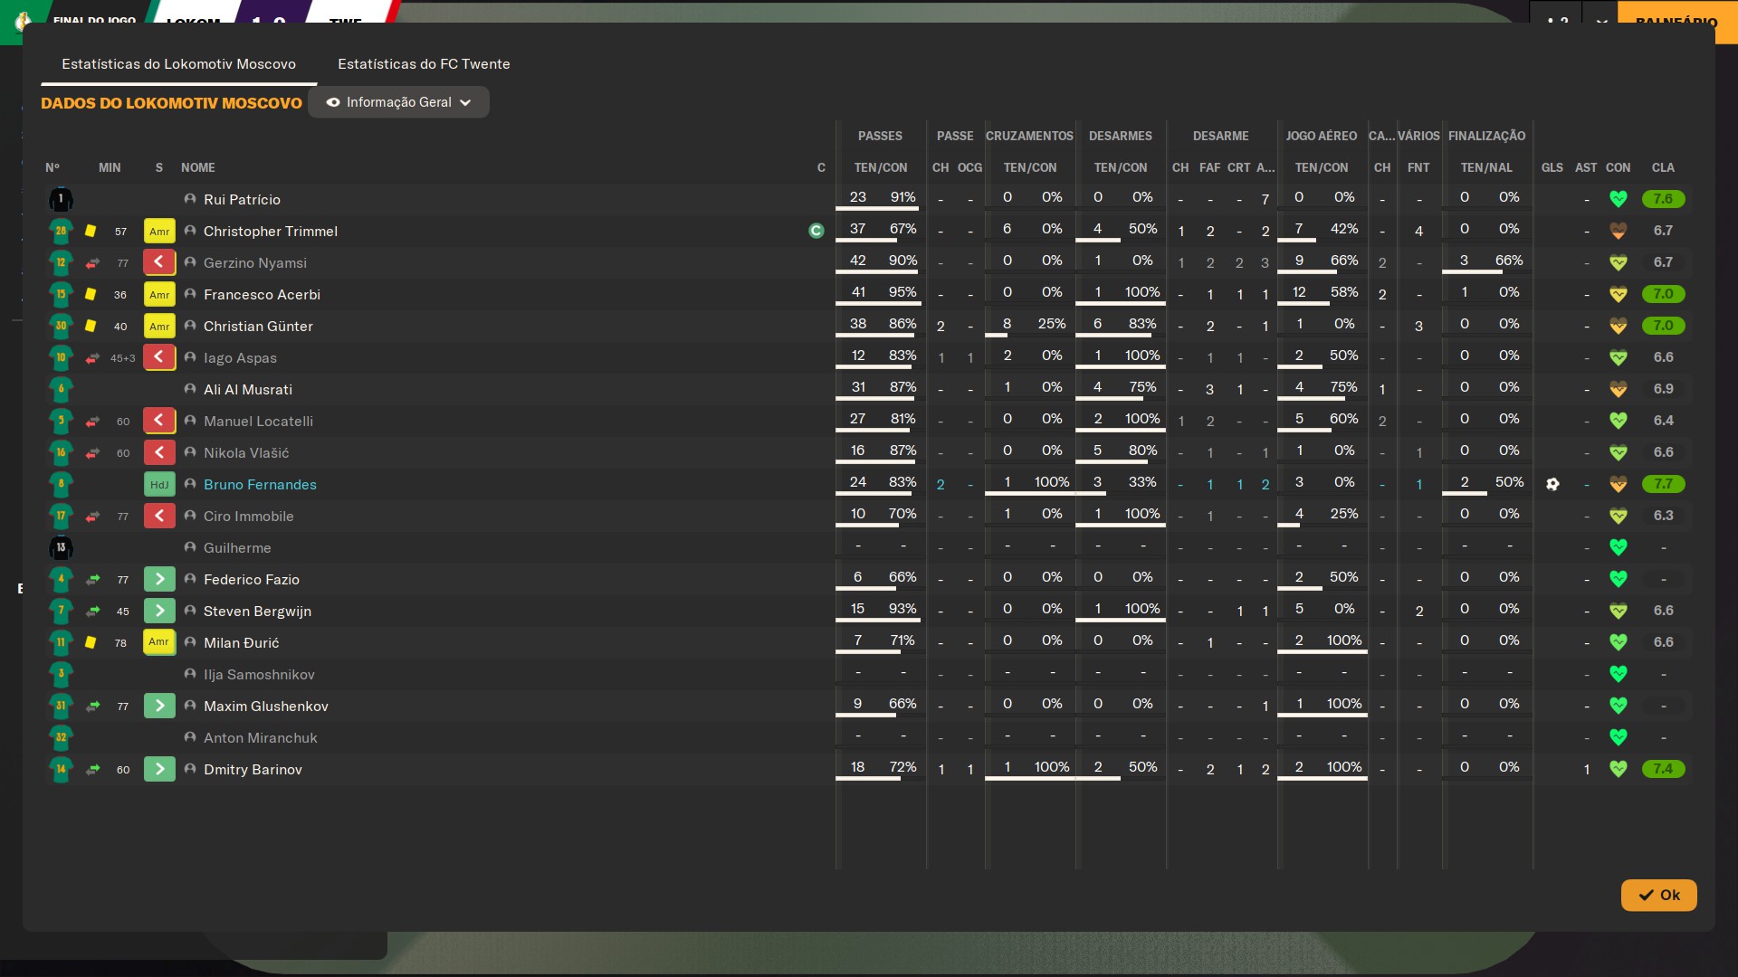Screen dimensions: 1738x977
Task: Open Bruno Fernandes player profile
Action: 260,485
